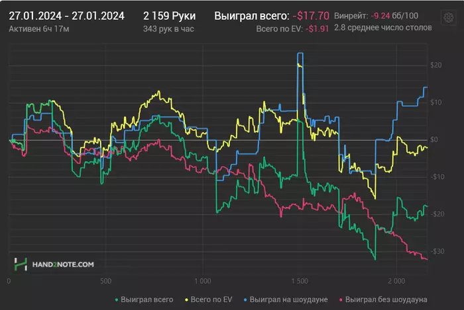The width and height of the screenshot is (464, 310).
Task: Click the 'Всего по EV' legend label
Action: tap(211, 299)
